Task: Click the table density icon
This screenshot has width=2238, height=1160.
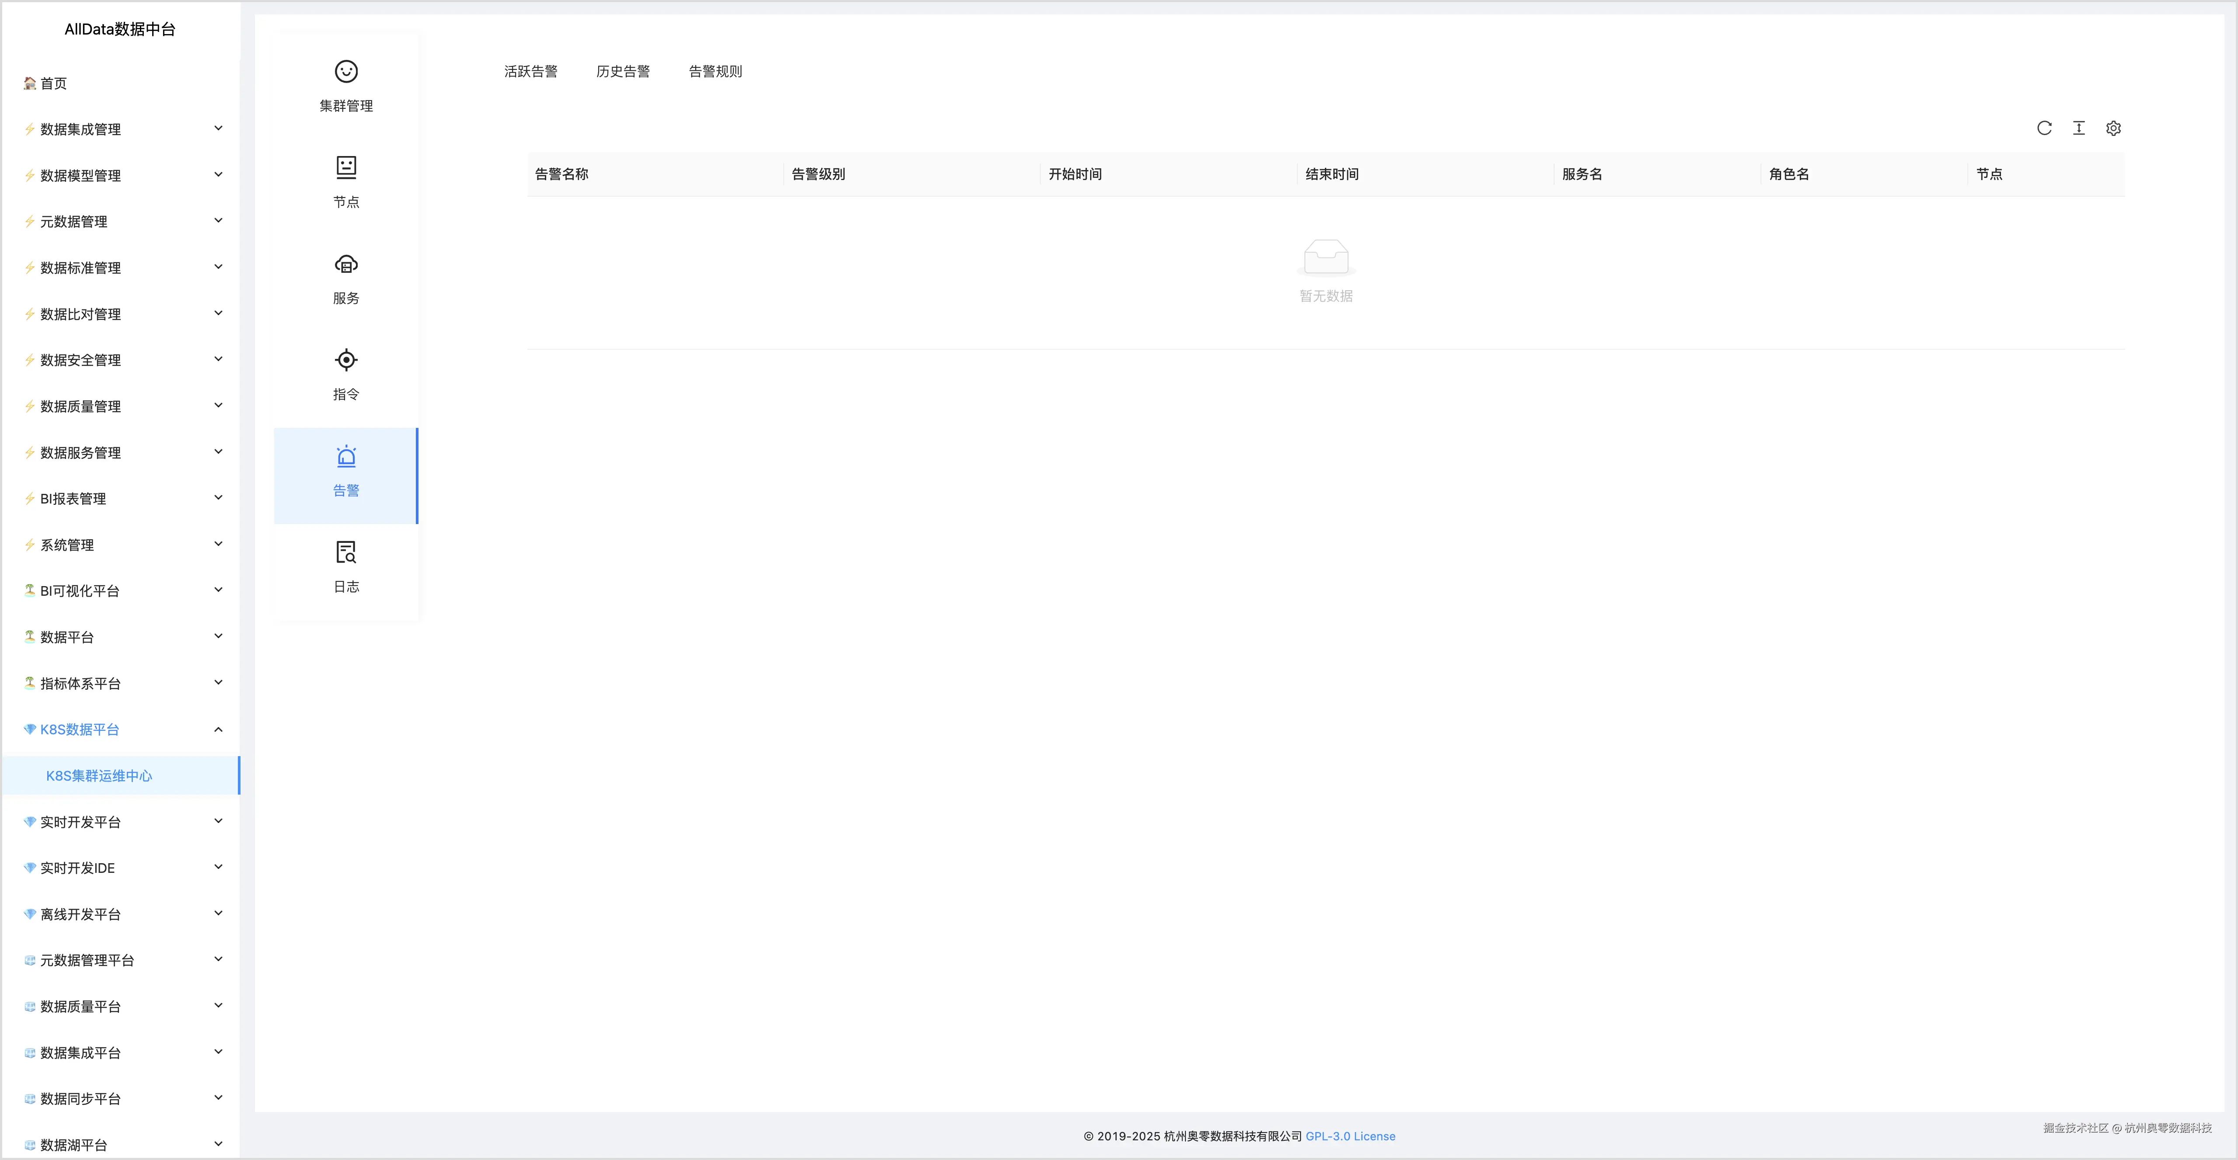Action: pyautogui.click(x=2079, y=129)
